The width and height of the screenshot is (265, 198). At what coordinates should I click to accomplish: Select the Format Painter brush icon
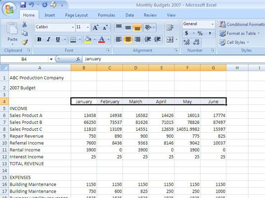point(25,42)
